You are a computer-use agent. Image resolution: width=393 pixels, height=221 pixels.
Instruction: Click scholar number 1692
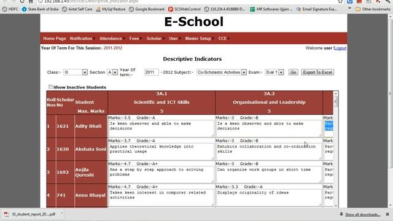click(x=63, y=172)
